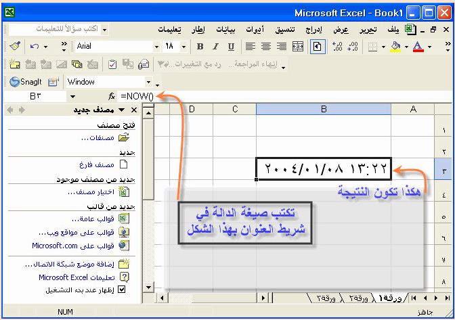The image size is (455, 320).
Task: Switch to sheet tab ورقة2
Action: click(358, 298)
